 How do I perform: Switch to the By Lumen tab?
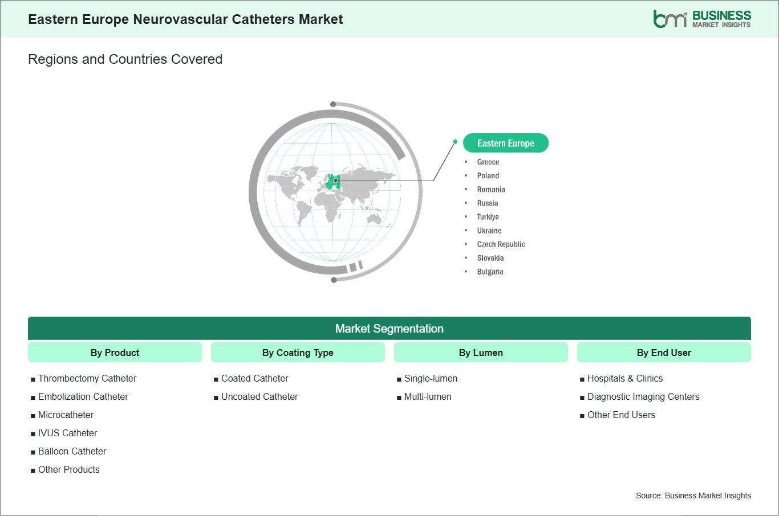tap(481, 353)
